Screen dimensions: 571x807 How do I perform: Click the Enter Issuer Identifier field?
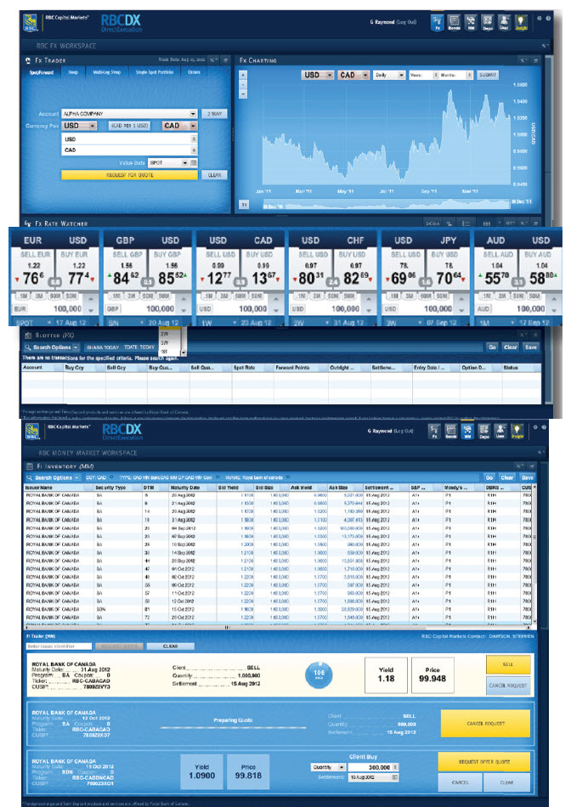tap(59, 646)
